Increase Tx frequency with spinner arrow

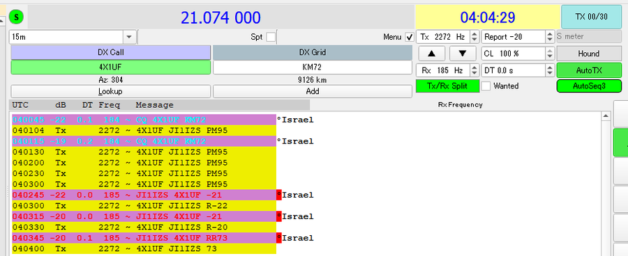pos(474,34)
